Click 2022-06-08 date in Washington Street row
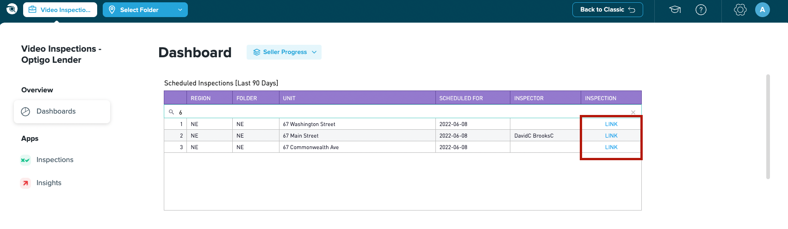The height and width of the screenshot is (229, 788). 473,124
